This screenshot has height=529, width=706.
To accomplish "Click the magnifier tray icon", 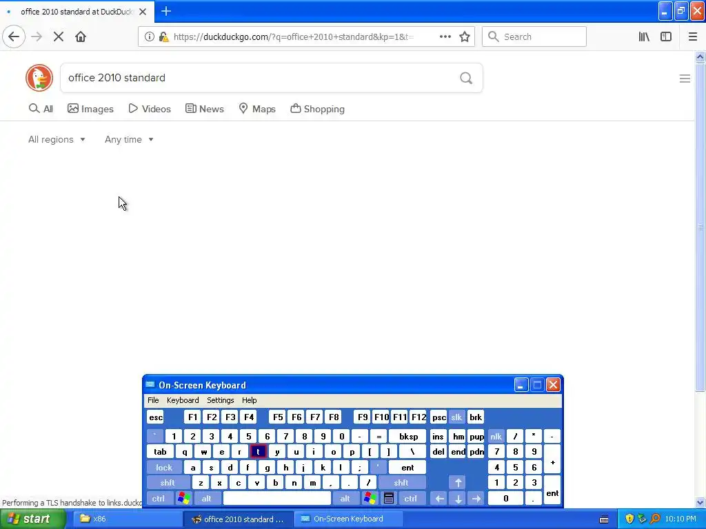I will [655, 519].
